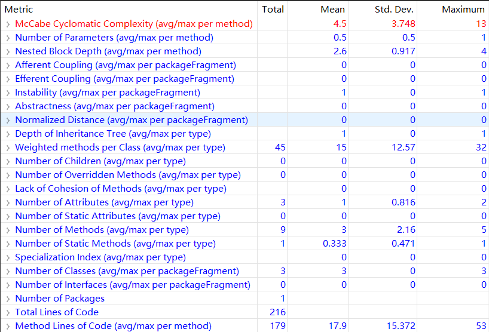Select the Normalized Distance metric row
The height and width of the screenshot is (332, 489).
[x=131, y=120]
